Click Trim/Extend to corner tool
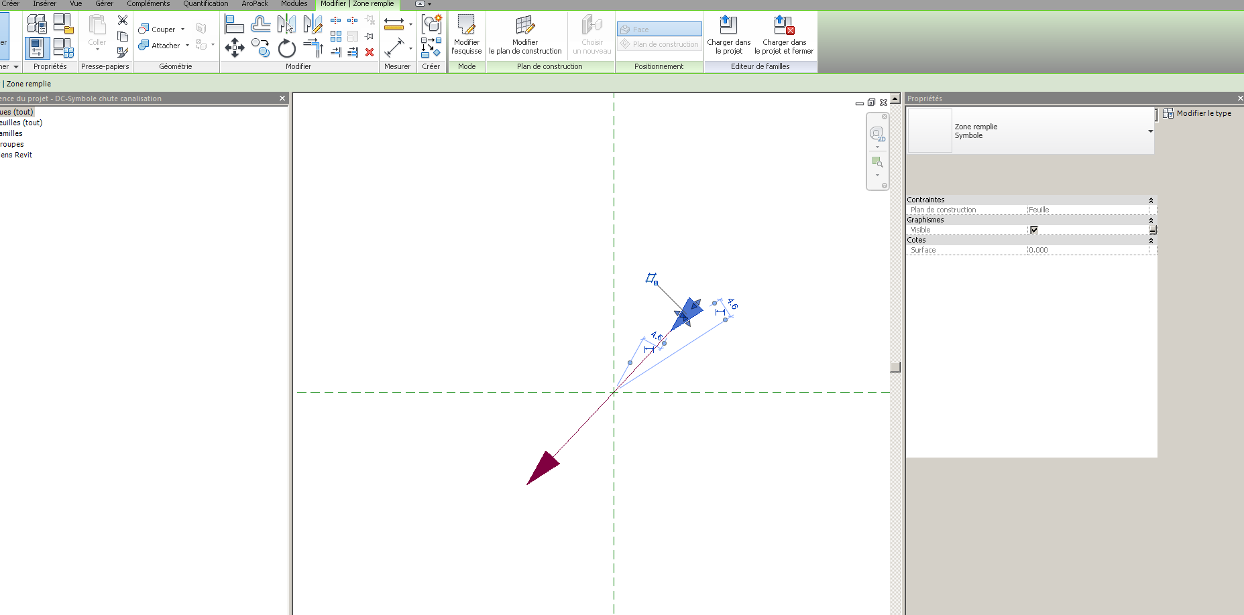This screenshot has height=615, width=1244. [x=313, y=48]
